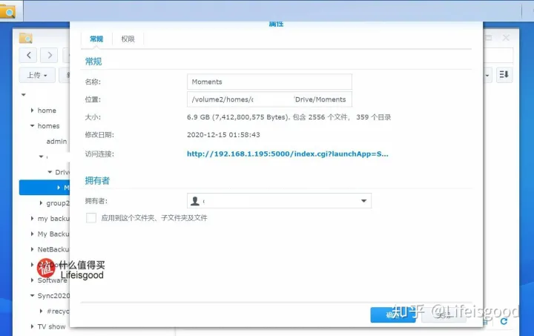This screenshot has width=534, height=336.
Task: Expand the home folder arrow
Action: (32, 111)
